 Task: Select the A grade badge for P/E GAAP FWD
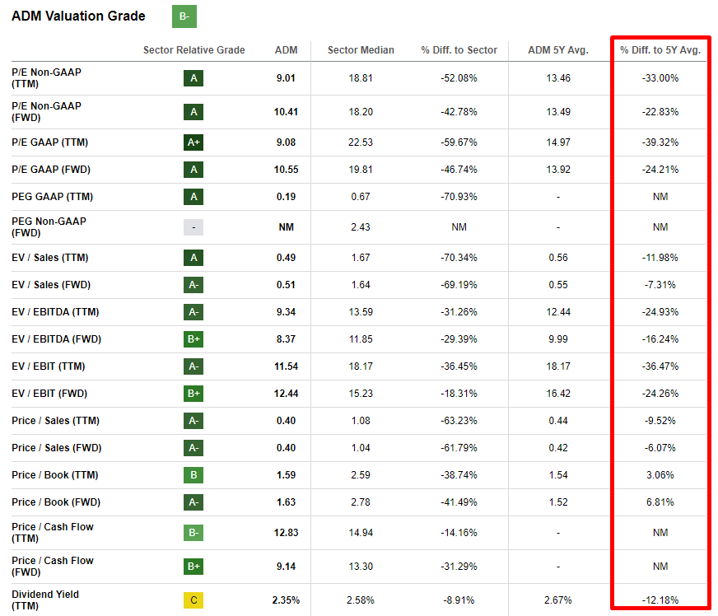tap(193, 170)
